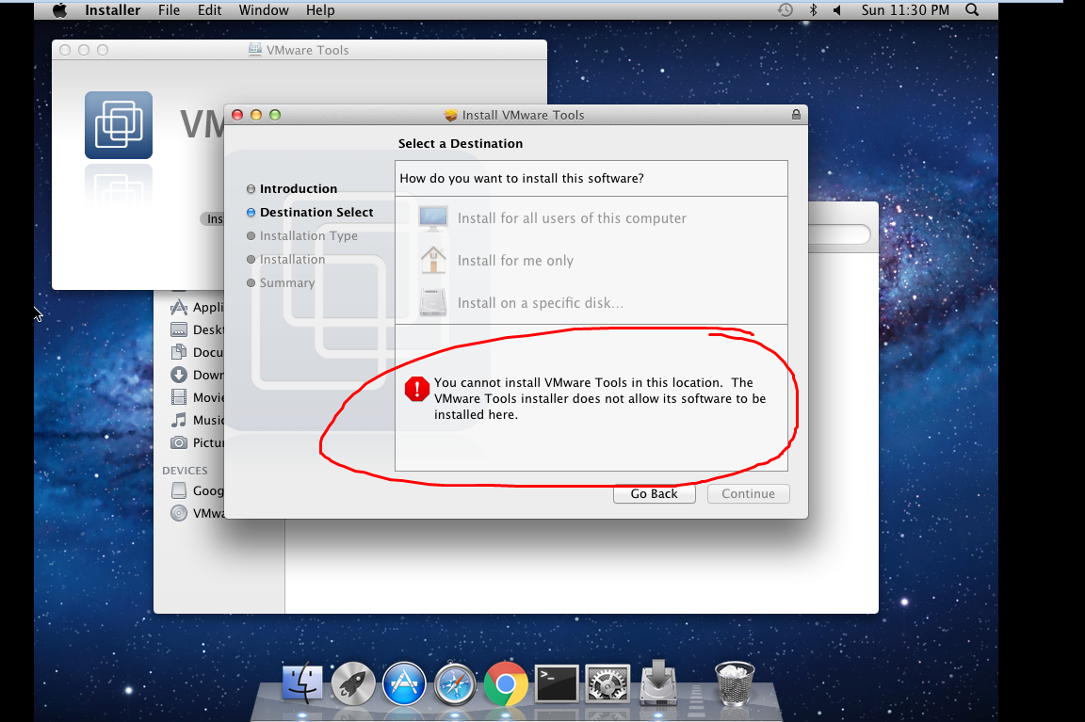Open Downloads in Finder sidebar

point(197,375)
